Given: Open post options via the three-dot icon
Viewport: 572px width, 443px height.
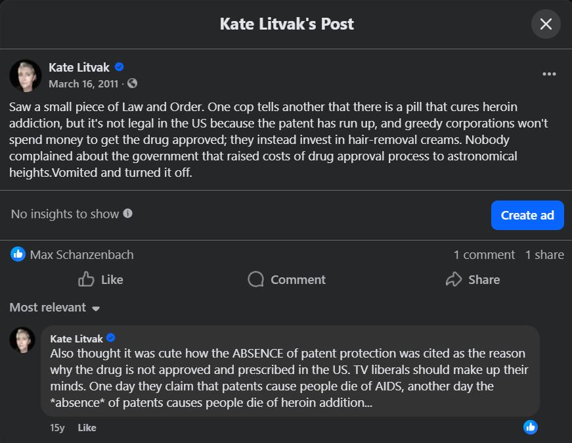Looking at the screenshot, I should tap(549, 74).
